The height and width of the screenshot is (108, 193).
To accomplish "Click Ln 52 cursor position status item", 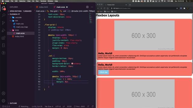I will coord(37,106).
